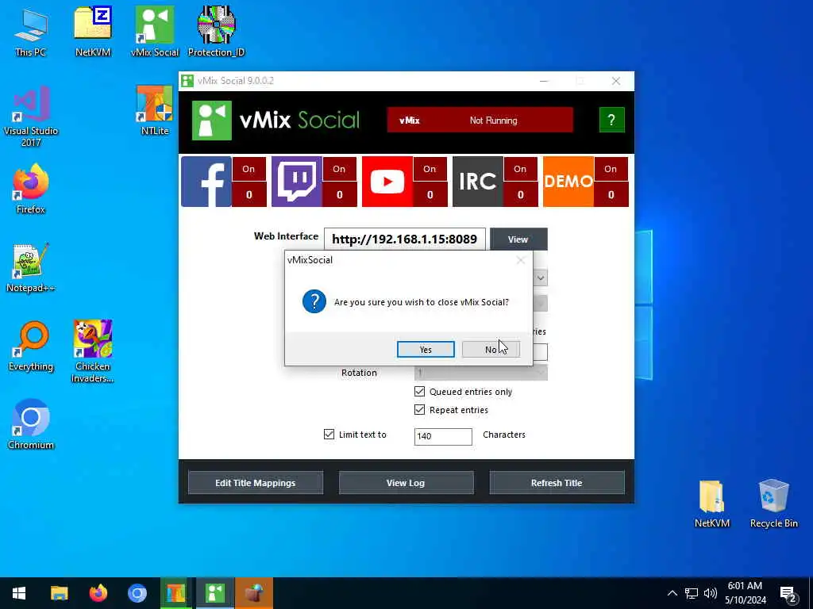
Task: Open vMix Social desktop shortcut
Action: pos(155,32)
